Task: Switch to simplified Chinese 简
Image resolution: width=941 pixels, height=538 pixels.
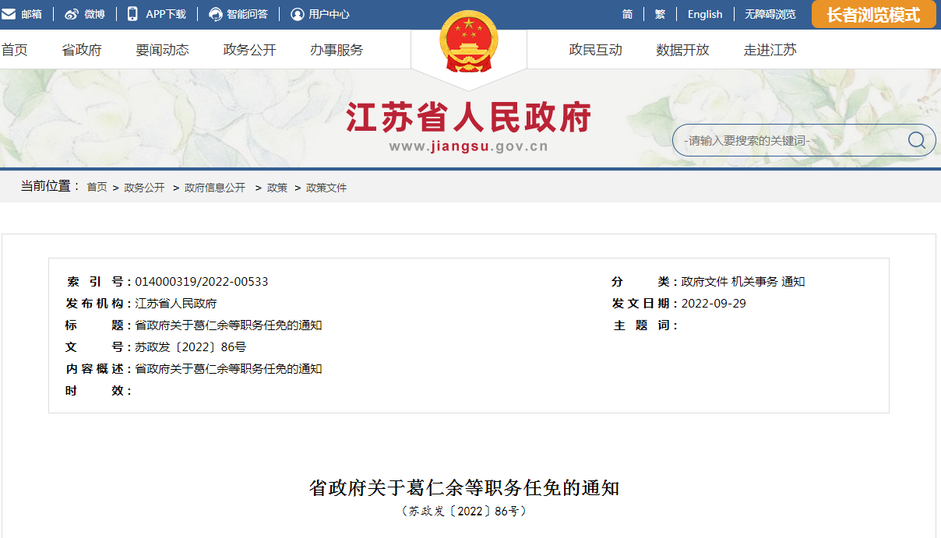Action: 627,14
